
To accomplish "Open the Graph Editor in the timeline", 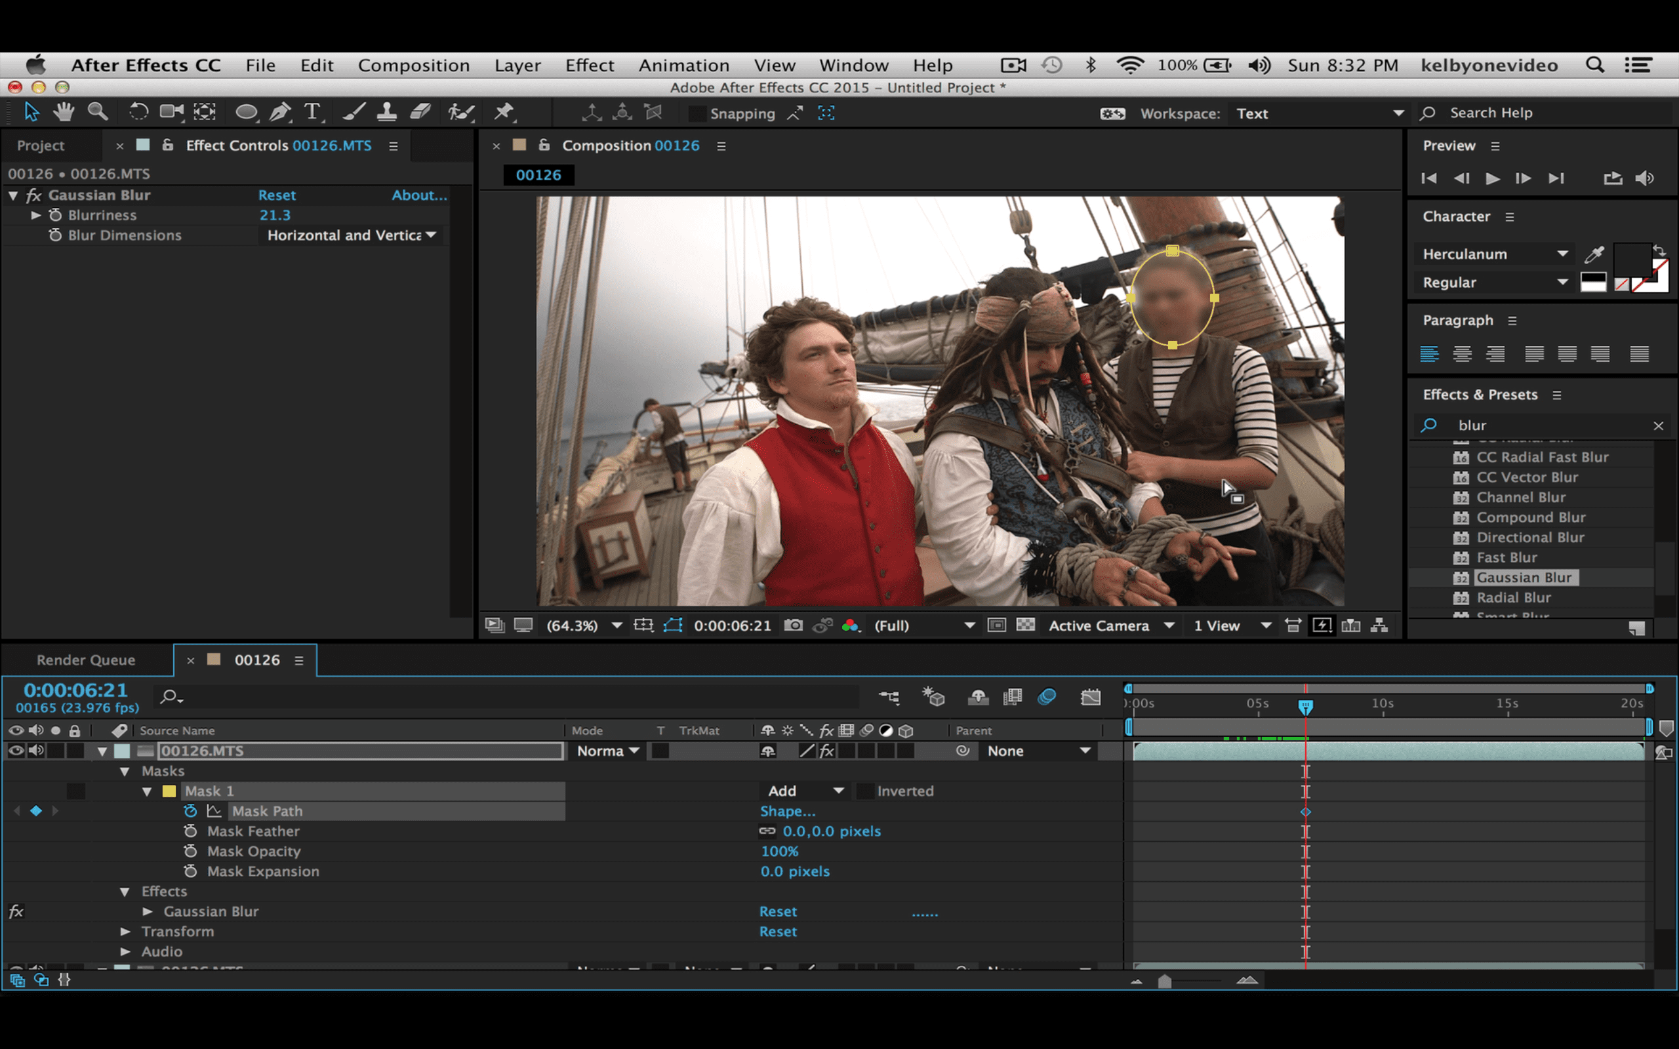I will (x=1091, y=697).
